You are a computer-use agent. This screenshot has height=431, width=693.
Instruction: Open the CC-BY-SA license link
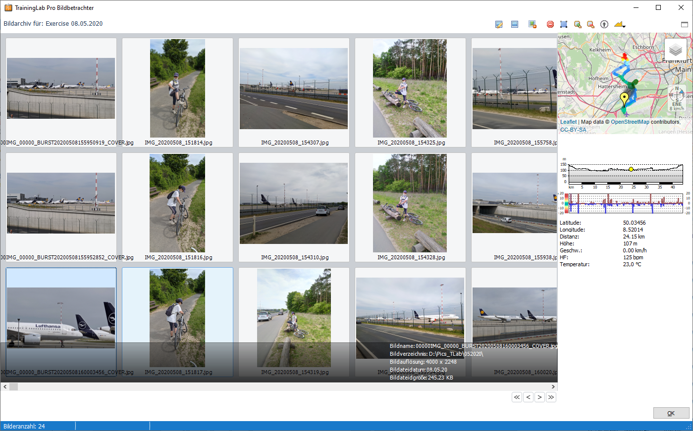tap(573, 130)
